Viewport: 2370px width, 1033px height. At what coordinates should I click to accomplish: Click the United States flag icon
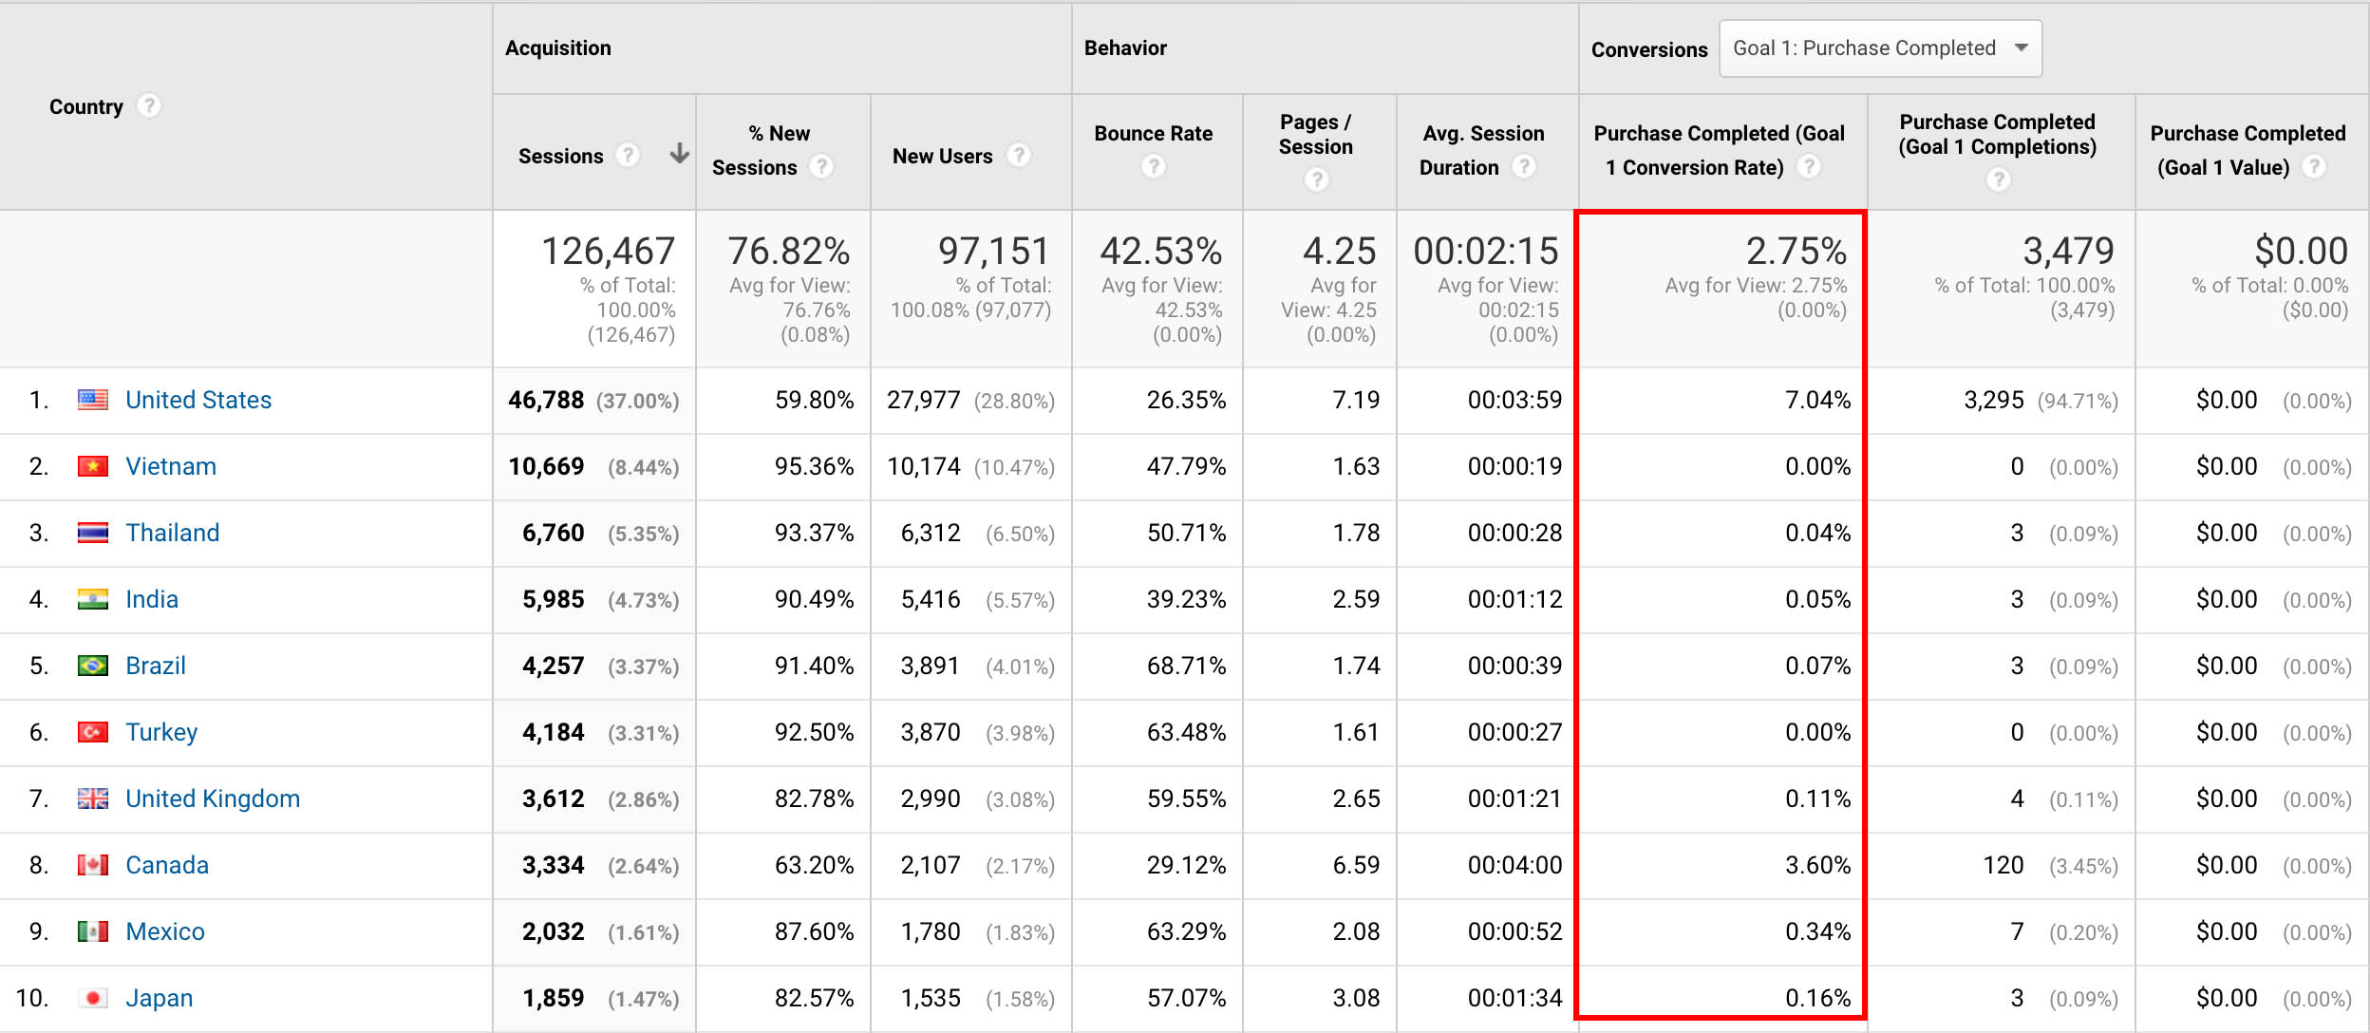click(x=92, y=400)
